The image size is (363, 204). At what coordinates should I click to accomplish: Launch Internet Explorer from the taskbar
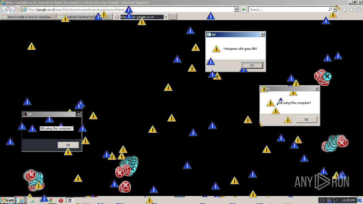(x=22, y=200)
